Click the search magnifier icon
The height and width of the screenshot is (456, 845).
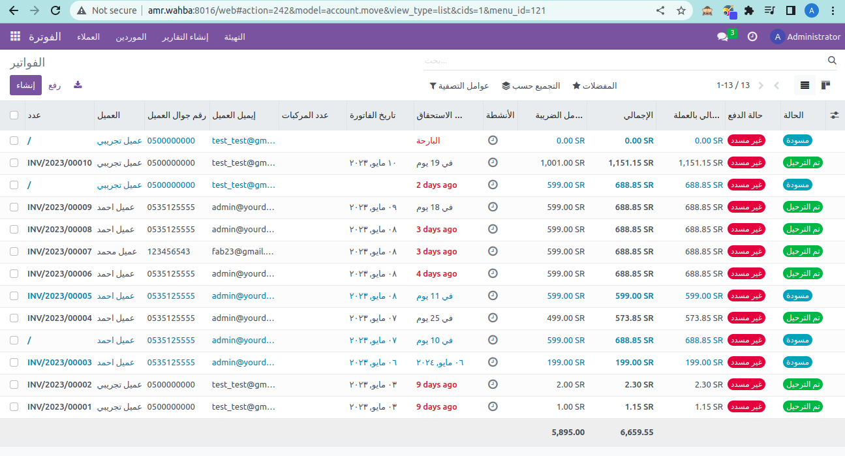[832, 60]
